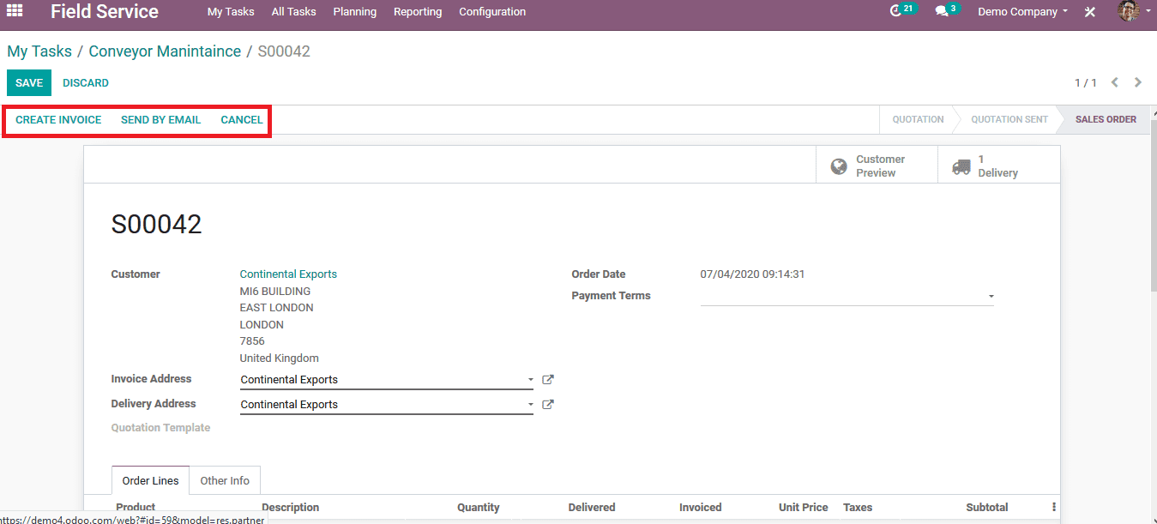Click the 1 / 1 pager counter
Image resolution: width=1157 pixels, height=524 pixels.
coord(1086,83)
